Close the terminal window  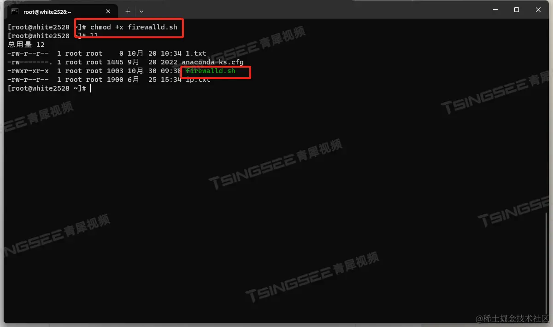click(538, 10)
